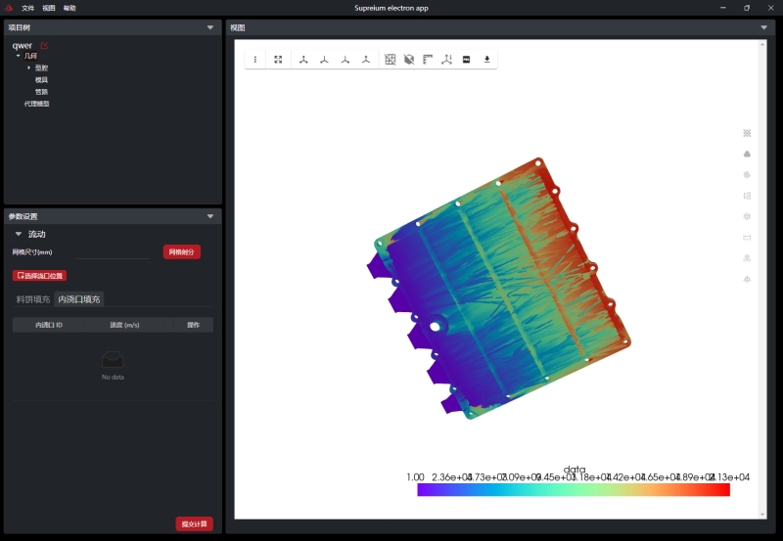Screen dimensions: 783x541
Task: Click the edit icon next to qwer
Action: coord(44,46)
